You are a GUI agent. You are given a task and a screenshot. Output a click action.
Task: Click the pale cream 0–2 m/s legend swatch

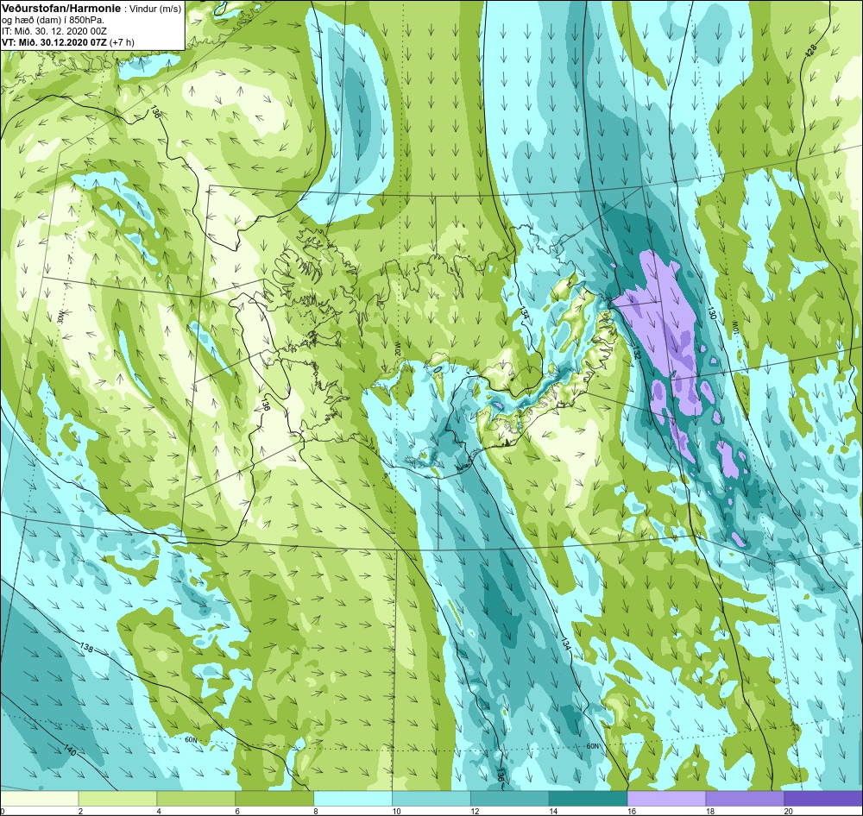pyautogui.click(x=40, y=798)
